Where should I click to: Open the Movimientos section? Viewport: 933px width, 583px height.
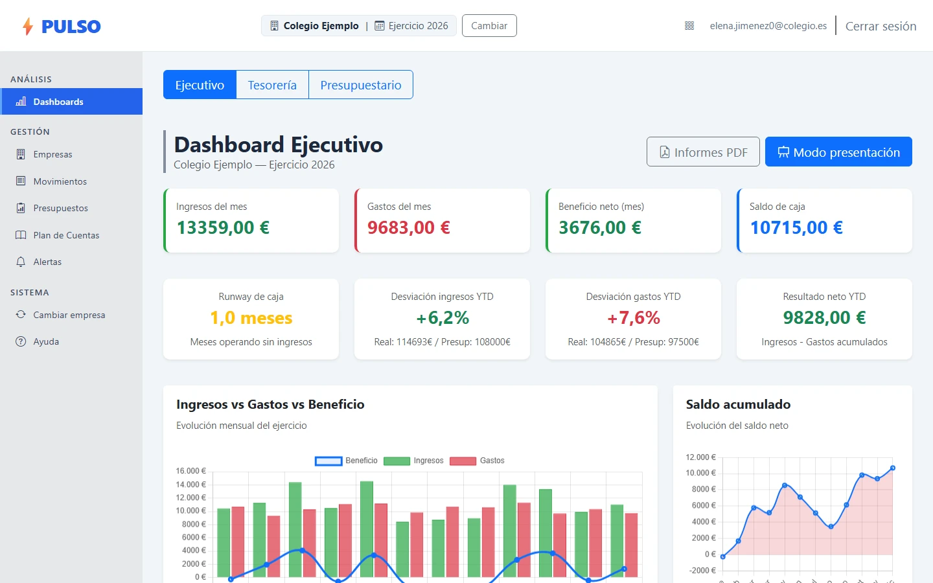pos(71,181)
